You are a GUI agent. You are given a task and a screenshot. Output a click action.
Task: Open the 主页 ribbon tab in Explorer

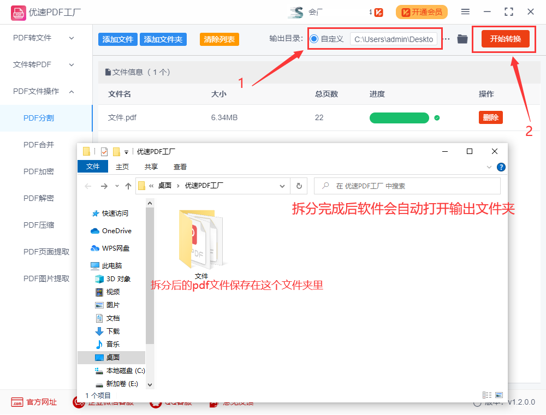122,167
